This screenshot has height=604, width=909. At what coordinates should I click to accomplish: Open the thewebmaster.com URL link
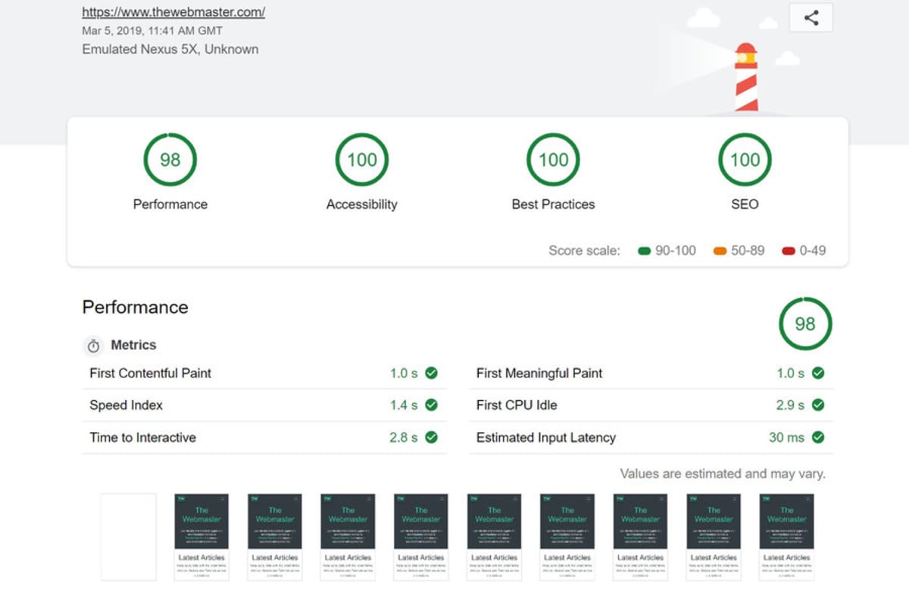click(173, 12)
